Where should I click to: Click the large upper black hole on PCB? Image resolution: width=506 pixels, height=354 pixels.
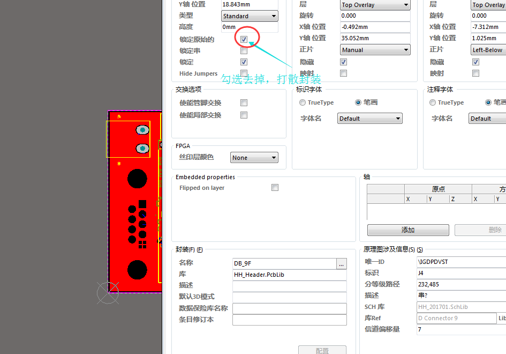137,179
